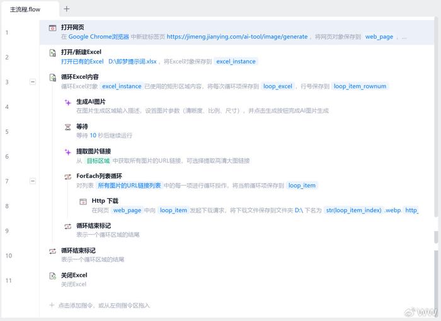Select the web_page variable in step 1
This screenshot has width=441, height=321.
coord(379,37)
